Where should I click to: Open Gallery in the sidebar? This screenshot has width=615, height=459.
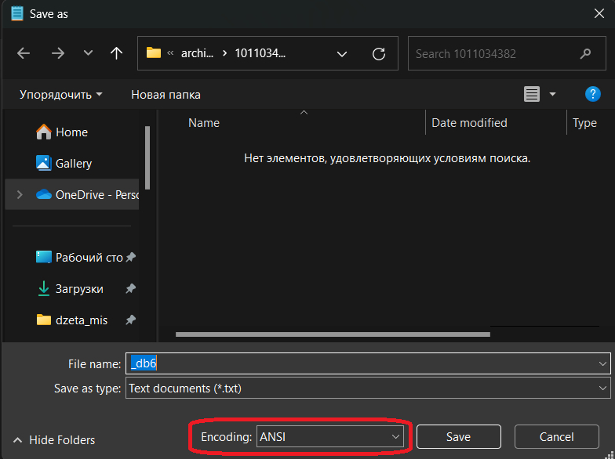pyautogui.click(x=73, y=164)
